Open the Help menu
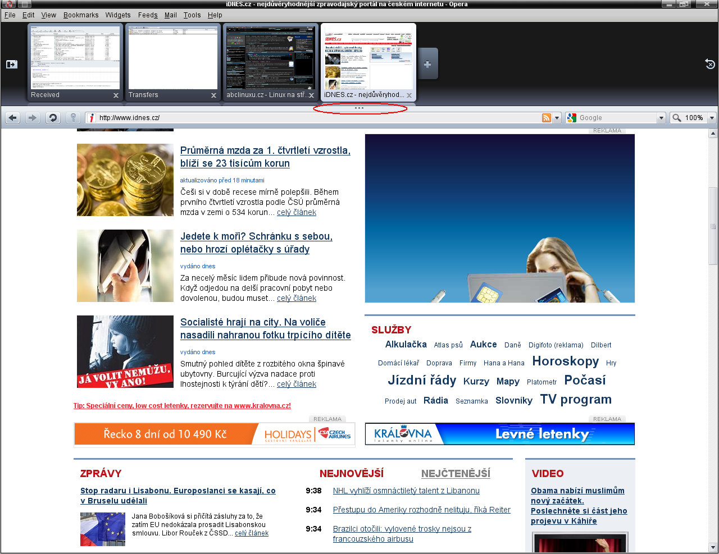Viewport: 719px width, 554px height. 215,15
